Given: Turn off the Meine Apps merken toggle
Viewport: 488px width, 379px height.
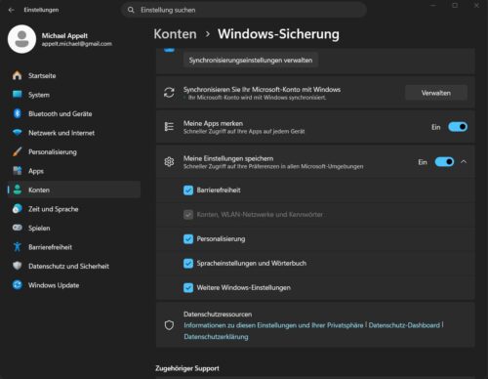Looking at the screenshot, I should click(x=458, y=127).
